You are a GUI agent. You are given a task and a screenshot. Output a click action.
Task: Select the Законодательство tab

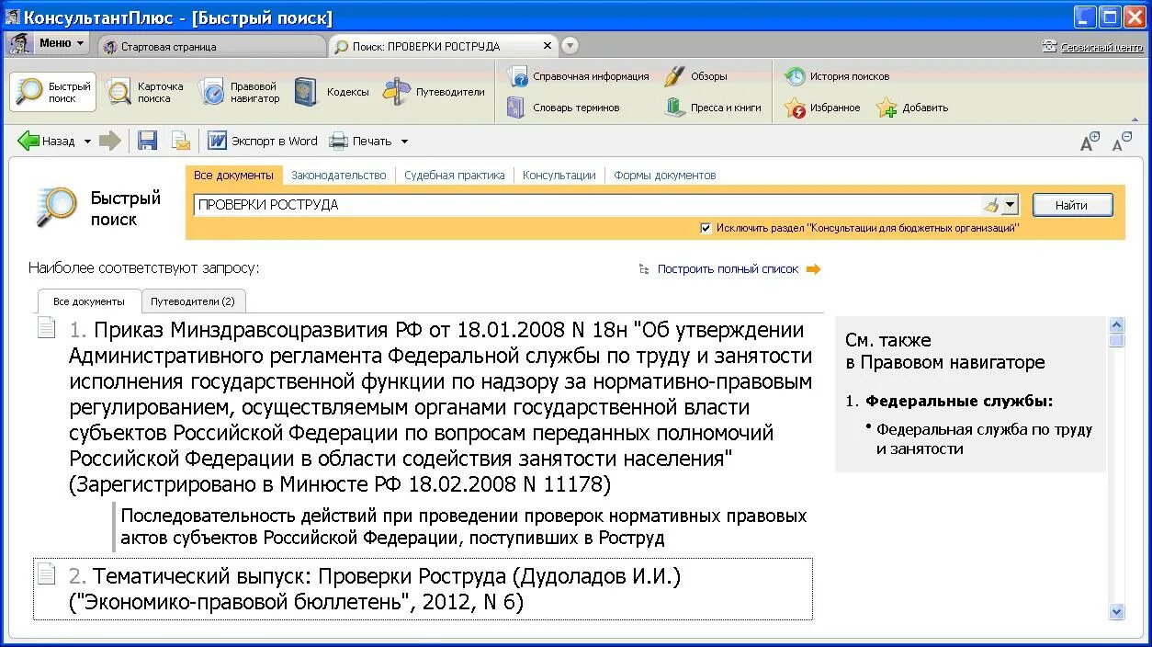tap(338, 175)
